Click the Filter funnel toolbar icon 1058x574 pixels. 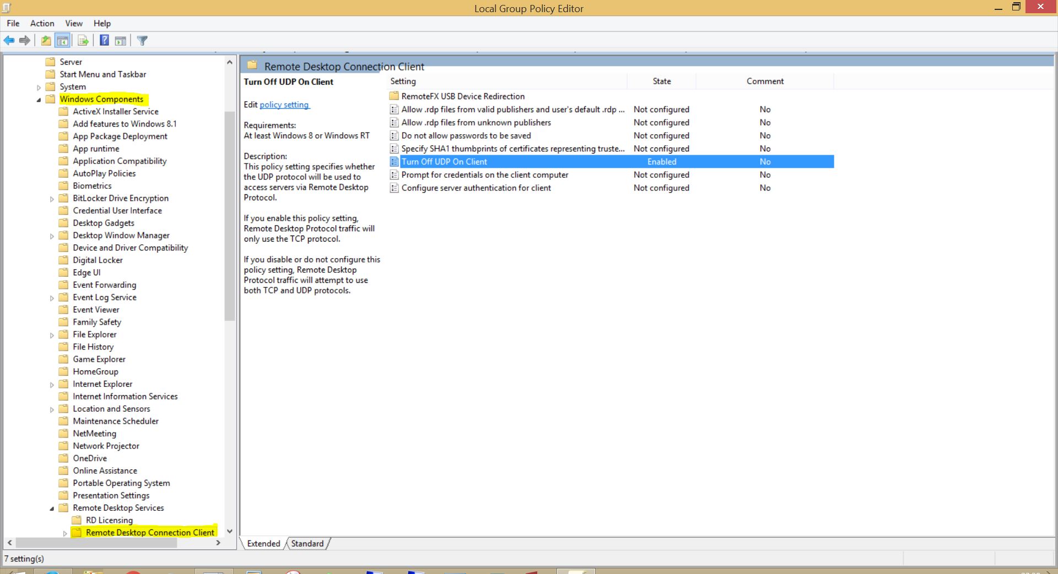(x=142, y=40)
